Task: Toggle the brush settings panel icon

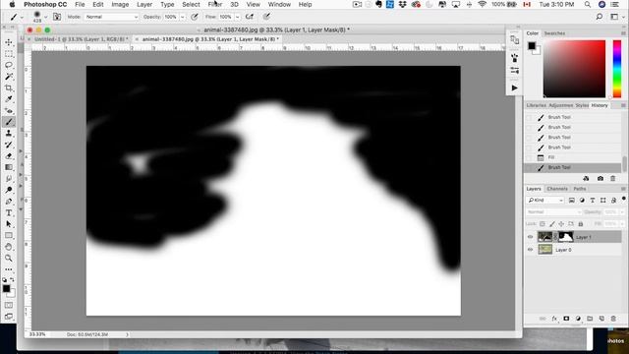Action: coord(57,17)
